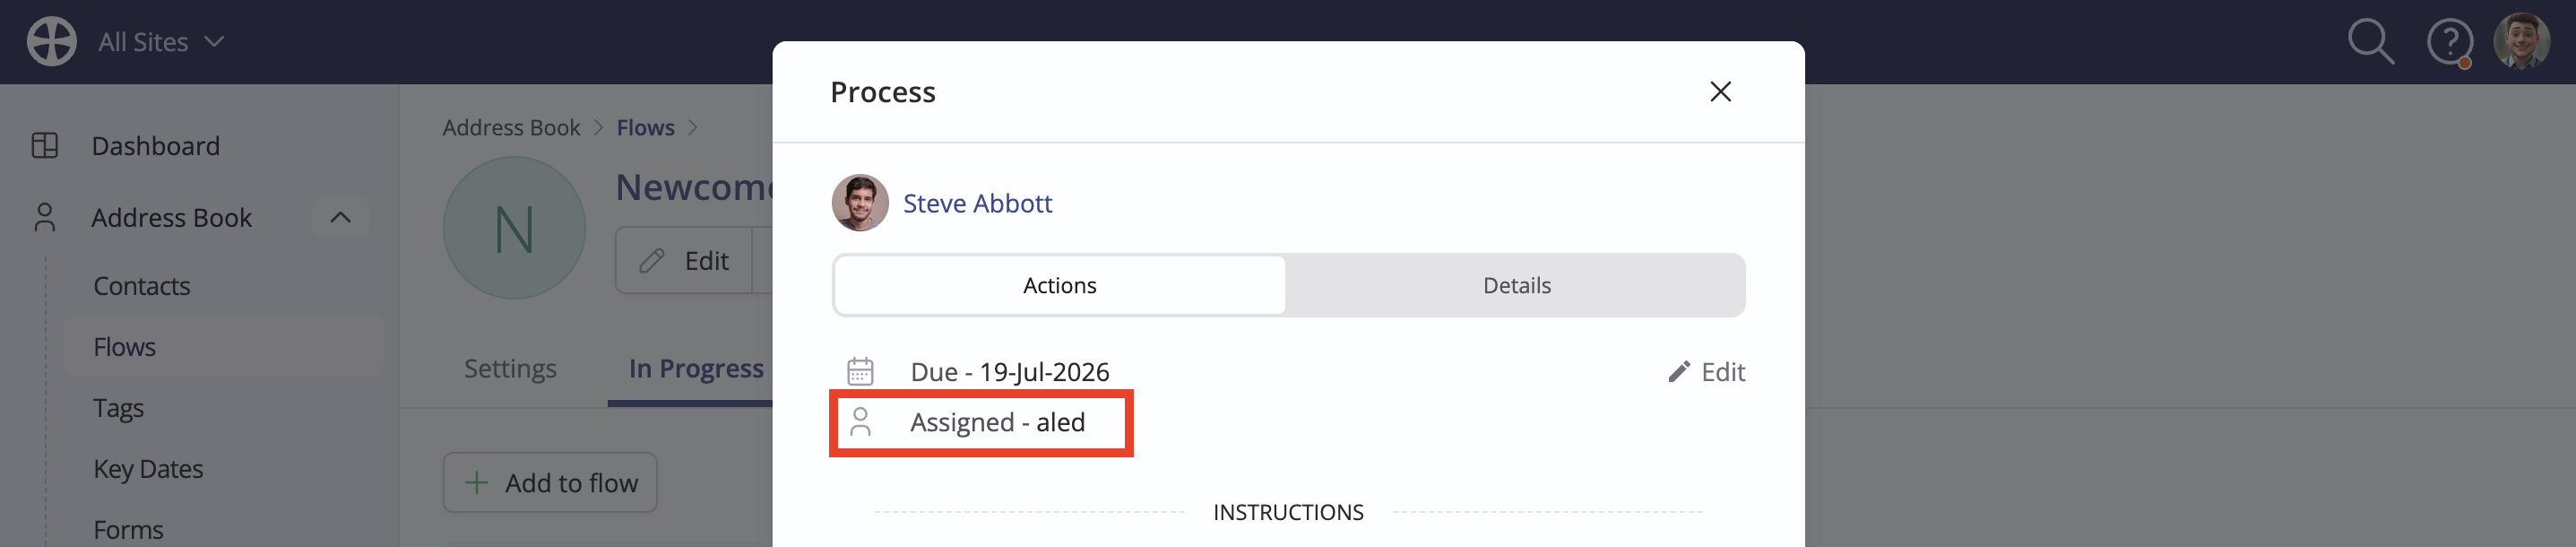The width and height of the screenshot is (2576, 547).
Task: Click the Add to flow button
Action: 550,483
